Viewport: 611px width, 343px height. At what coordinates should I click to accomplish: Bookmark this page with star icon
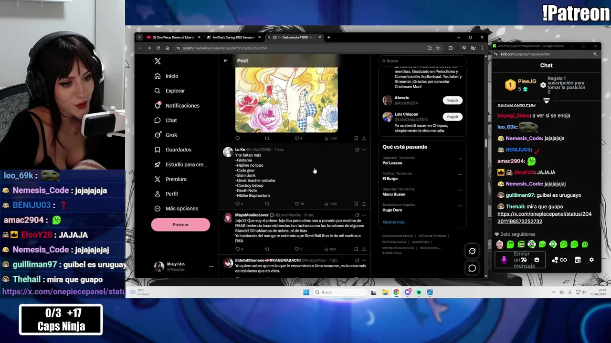438,48
